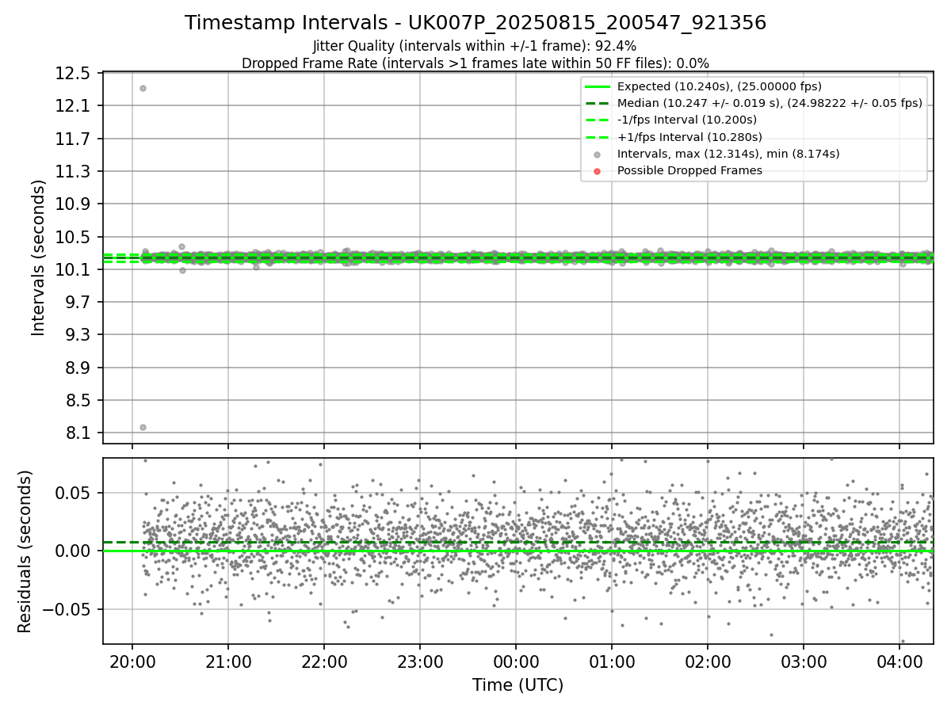Click the 'Intervals (seconds)' y-axis label

point(39,257)
